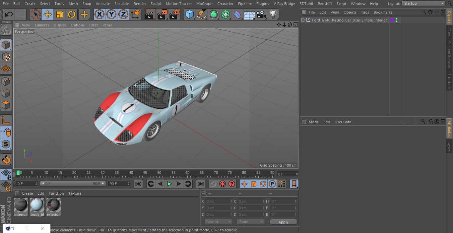Switch to Texture mode icon
The height and width of the screenshot is (233, 453).
click(6, 57)
